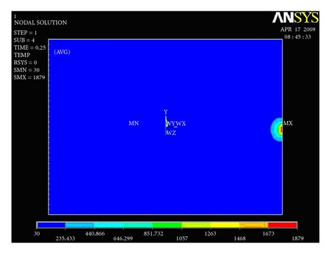Click the MX maximum temperature marker
Viewport: 331px width, 254px height.
coord(288,123)
